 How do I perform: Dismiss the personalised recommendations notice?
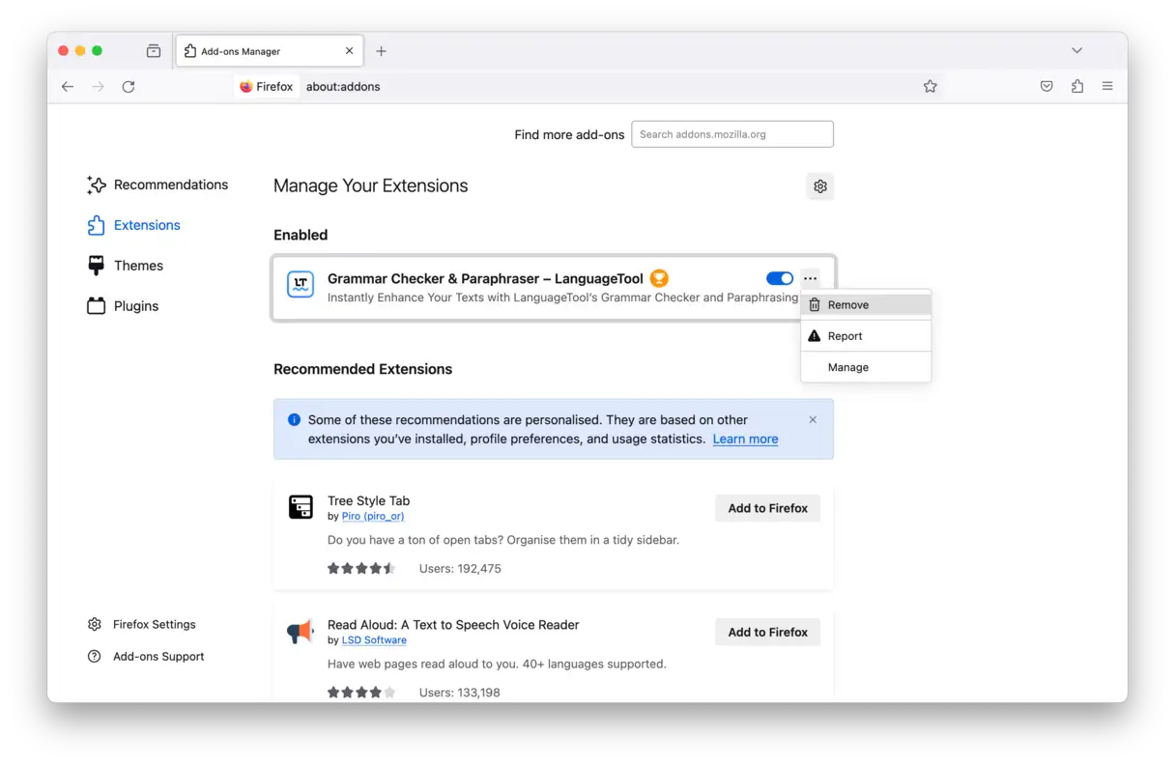coord(813,420)
